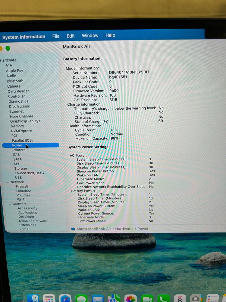Image resolution: width=226 pixels, height=302 pixels.
Task: Click Mac's MacBook Air in the path bar
Action: (94, 229)
